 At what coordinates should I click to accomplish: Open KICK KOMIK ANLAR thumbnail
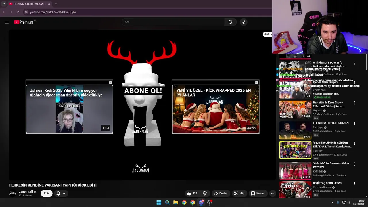pyautogui.click(x=295, y=150)
